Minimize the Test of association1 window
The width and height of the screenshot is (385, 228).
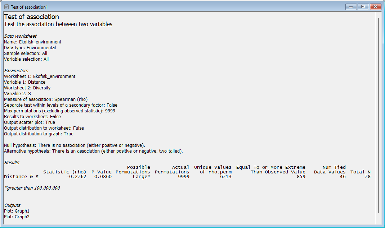pos(351,7)
